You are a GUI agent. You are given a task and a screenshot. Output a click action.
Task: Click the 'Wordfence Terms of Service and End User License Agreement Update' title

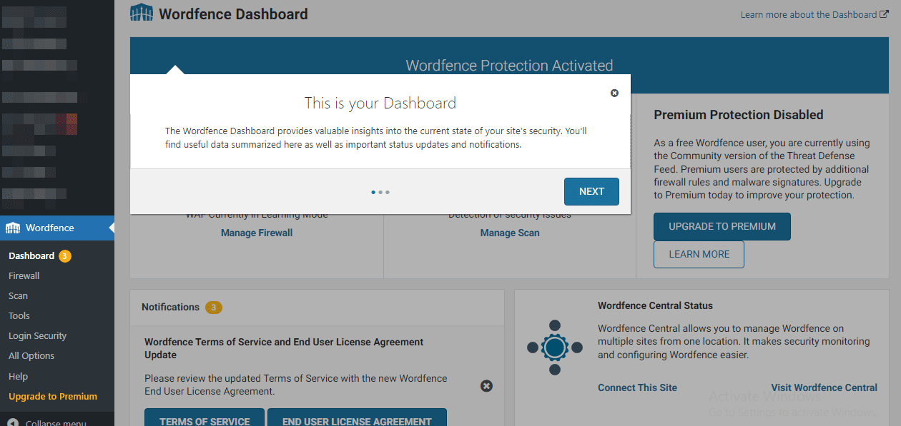coord(284,348)
